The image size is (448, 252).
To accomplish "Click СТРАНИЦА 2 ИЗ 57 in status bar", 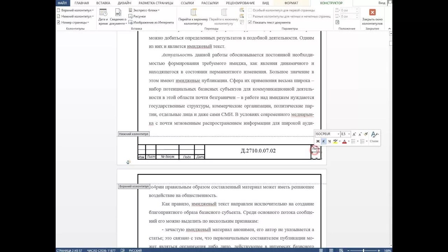I will pos(69,250).
